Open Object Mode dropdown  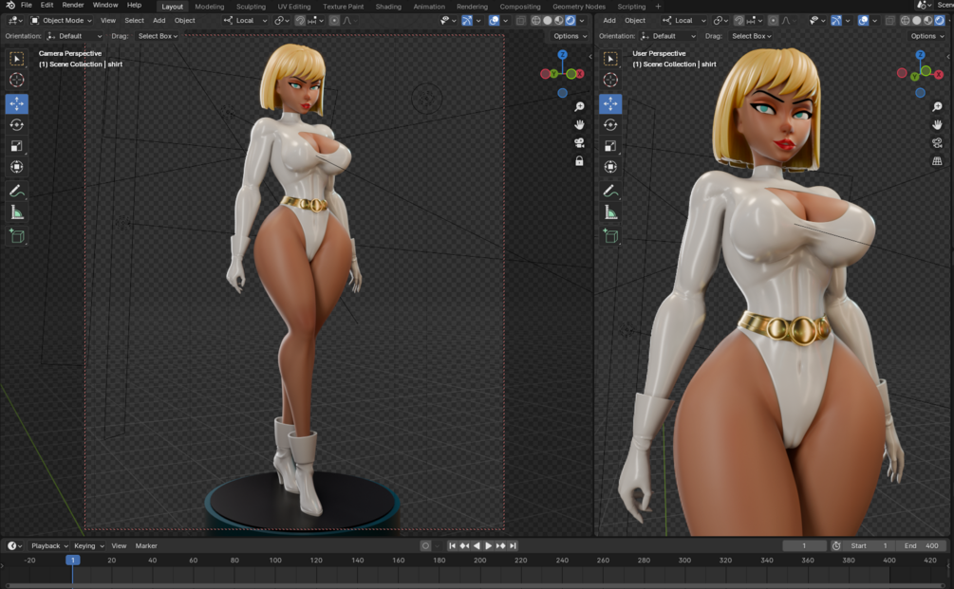[x=62, y=21]
